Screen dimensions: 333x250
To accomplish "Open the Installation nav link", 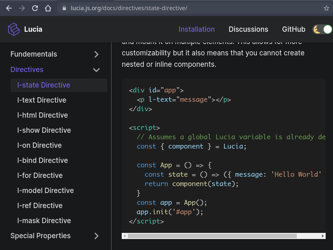I will (x=197, y=29).
